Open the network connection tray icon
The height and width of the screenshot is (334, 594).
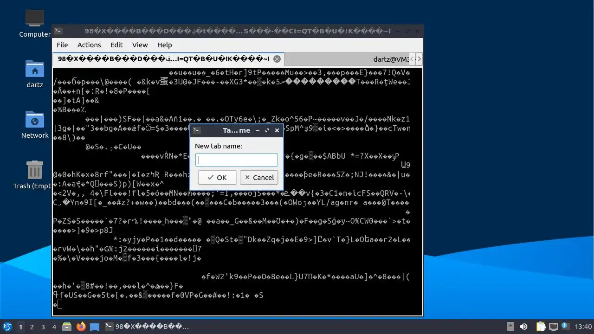pyautogui.click(x=553, y=327)
